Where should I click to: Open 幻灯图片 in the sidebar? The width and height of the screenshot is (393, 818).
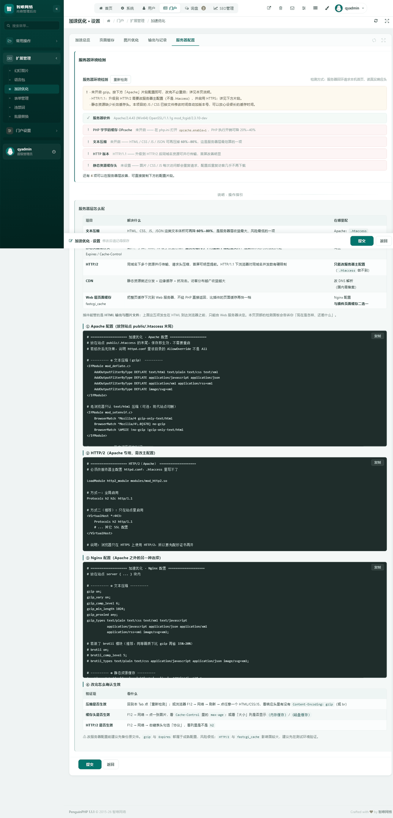pos(32,71)
